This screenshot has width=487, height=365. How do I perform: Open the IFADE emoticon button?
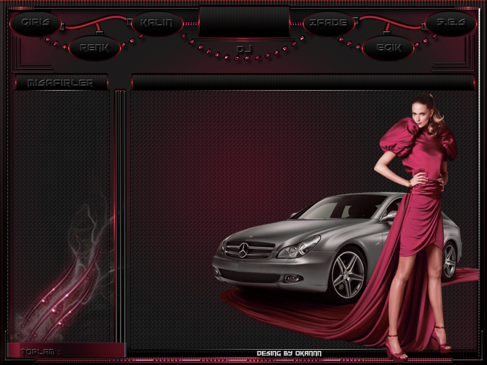[329, 23]
